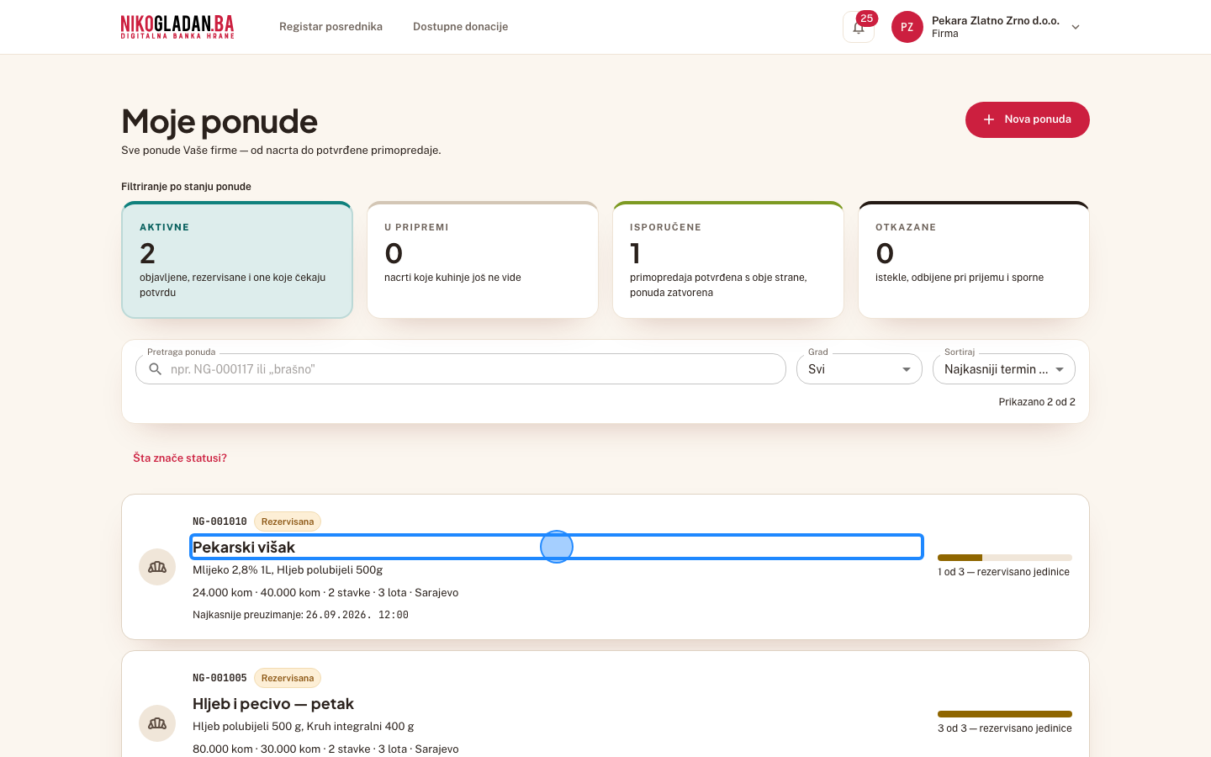Click the NIKOGLADAN.BA logo
Viewport: 1211px width, 757px height.
(x=177, y=27)
